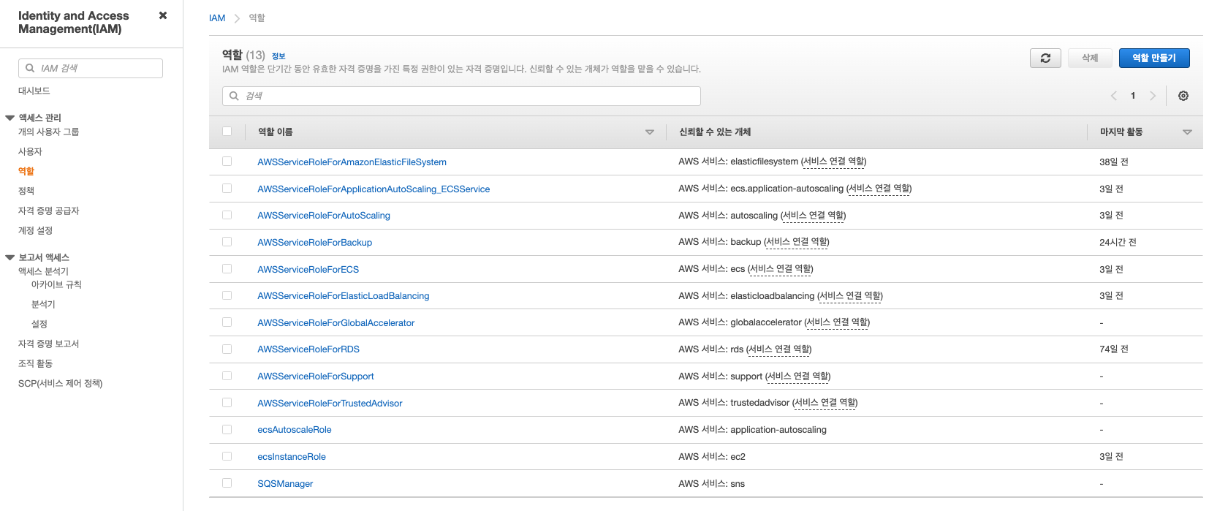
Task: Open table settings gear icon
Action: point(1183,96)
